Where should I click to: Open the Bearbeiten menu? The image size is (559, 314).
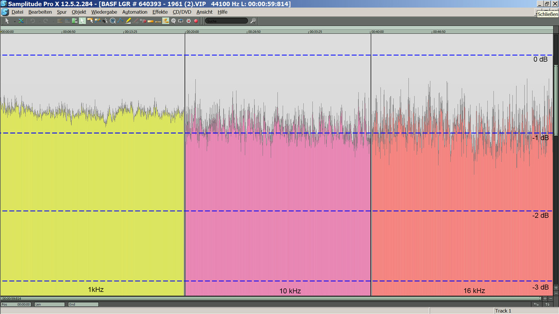(x=40, y=12)
